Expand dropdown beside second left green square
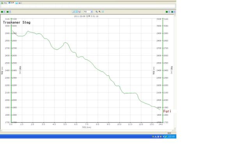The width and height of the screenshot is (234, 146). [x=10, y=12]
